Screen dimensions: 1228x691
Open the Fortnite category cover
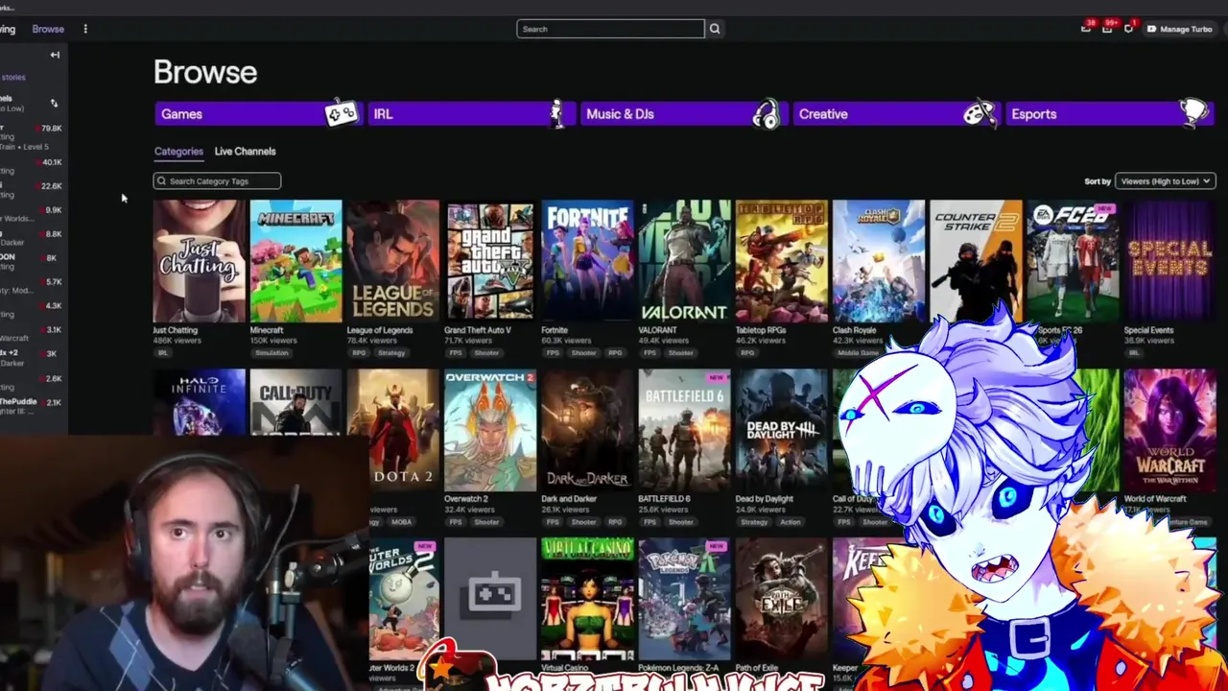tap(587, 261)
